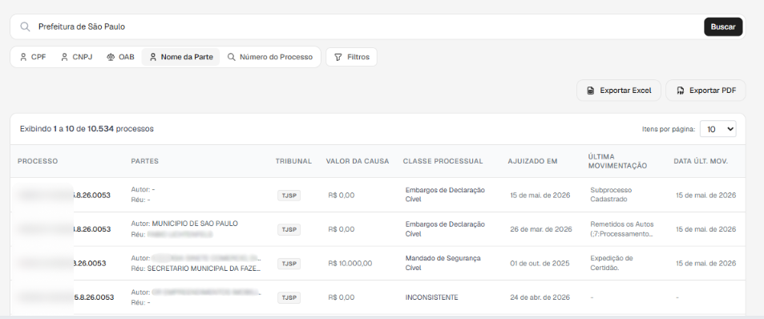Select the Nome da Parte tab
Viewport: 764px width, 319px height.
[180, 57]
